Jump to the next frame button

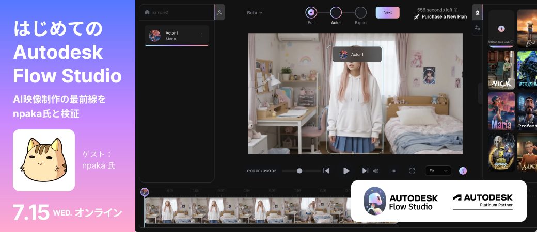(x=365, y=171)
